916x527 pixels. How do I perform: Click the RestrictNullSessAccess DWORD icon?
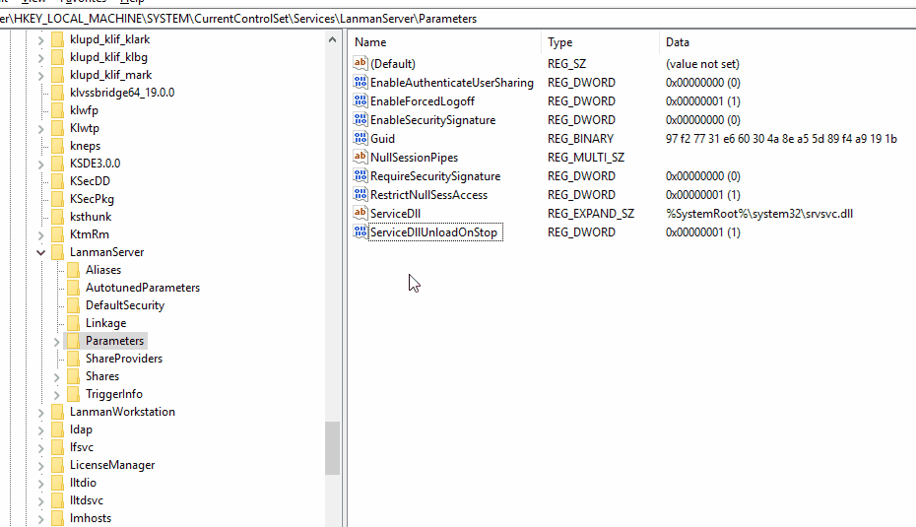click(360, 194)
